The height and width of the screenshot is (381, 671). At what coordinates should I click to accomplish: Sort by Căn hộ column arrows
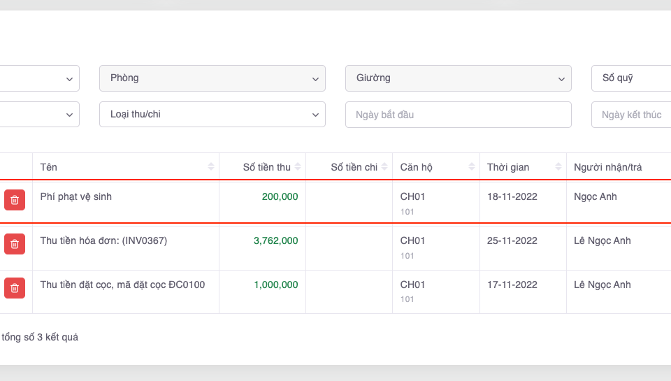pos(472,167)
